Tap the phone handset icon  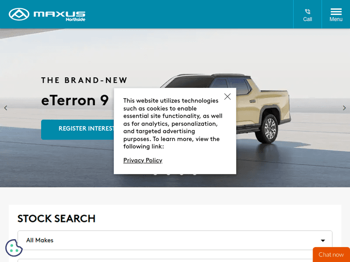coord(308,12)
